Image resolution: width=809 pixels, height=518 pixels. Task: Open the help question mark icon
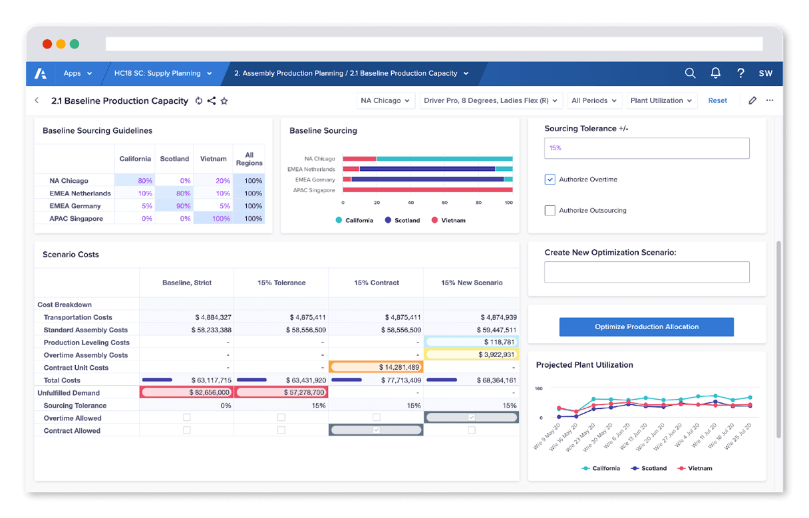click(740, 73)
